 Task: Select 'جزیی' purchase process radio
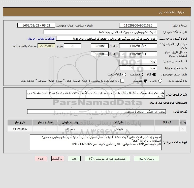(x=161, y=81)
